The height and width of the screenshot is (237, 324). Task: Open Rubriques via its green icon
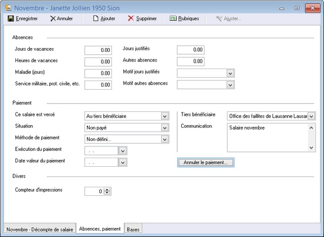[173, 18]
